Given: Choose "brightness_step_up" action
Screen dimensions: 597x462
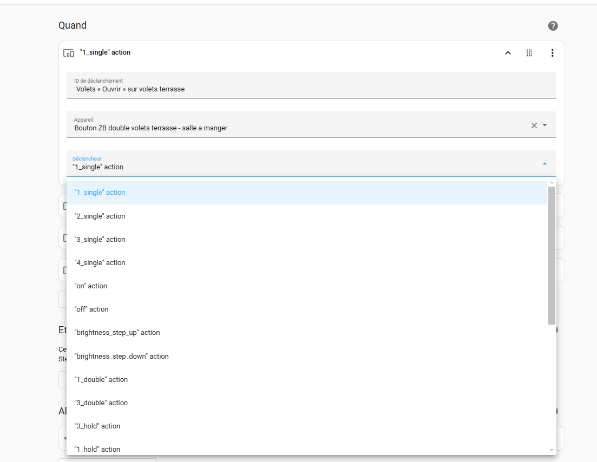Looking at the screenshot, I should click(117, 333).
